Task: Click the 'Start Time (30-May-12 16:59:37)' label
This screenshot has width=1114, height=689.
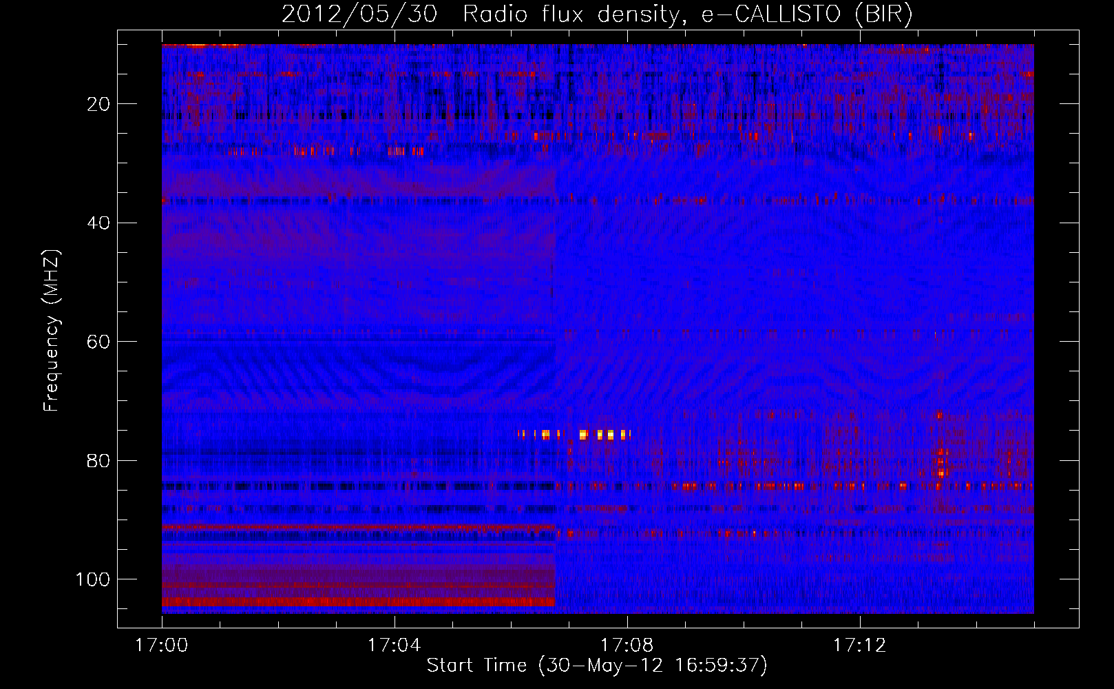Action: coord(597,666)
